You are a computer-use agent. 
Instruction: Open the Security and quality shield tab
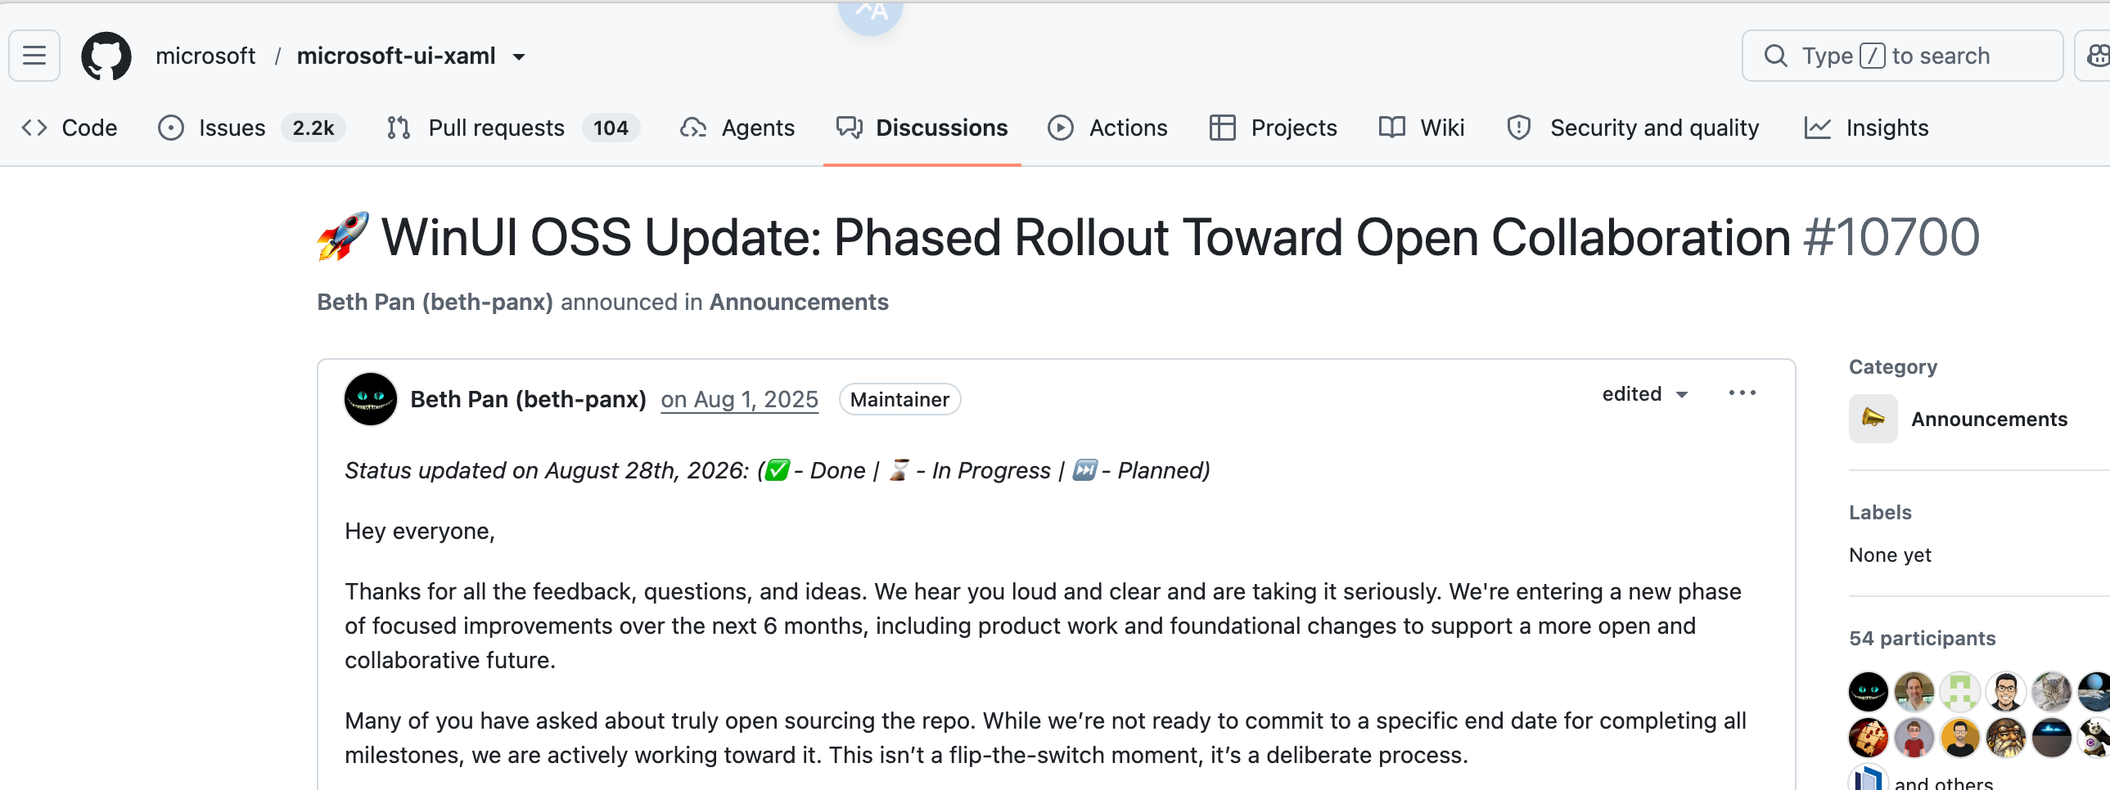click(x=1633, y=128)
